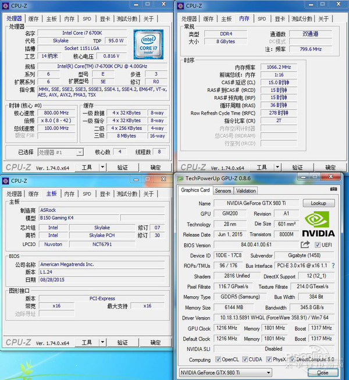Image resolution: width=349 pixels, height=380 pixels.
Task: Click the Device ID 10DE - 17C8 field
Action: coord(229,255)
